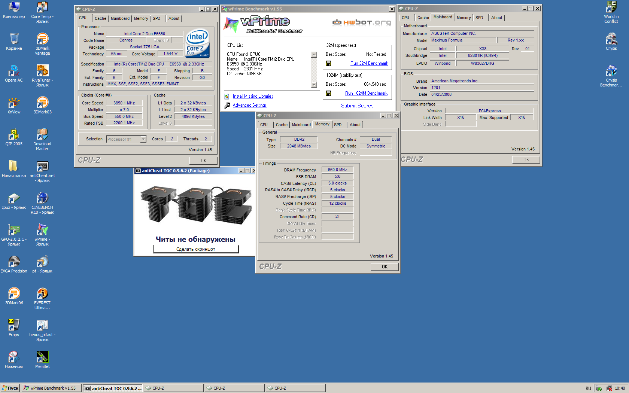Click the Run 1024M Benchmark link
The image size is (629, 393).
366,93
